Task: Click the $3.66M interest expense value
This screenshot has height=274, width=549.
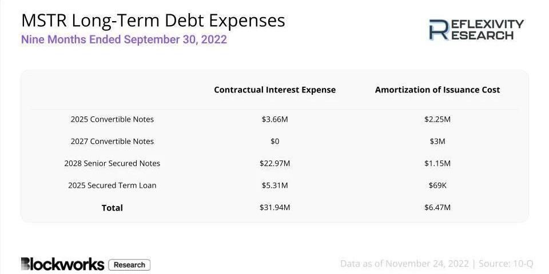Action: 275,119
